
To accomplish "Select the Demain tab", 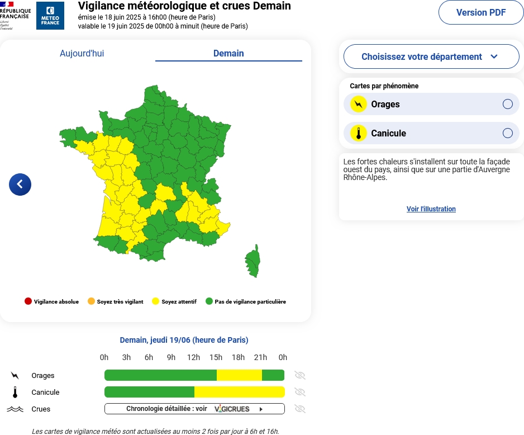I will click(228, 54).
